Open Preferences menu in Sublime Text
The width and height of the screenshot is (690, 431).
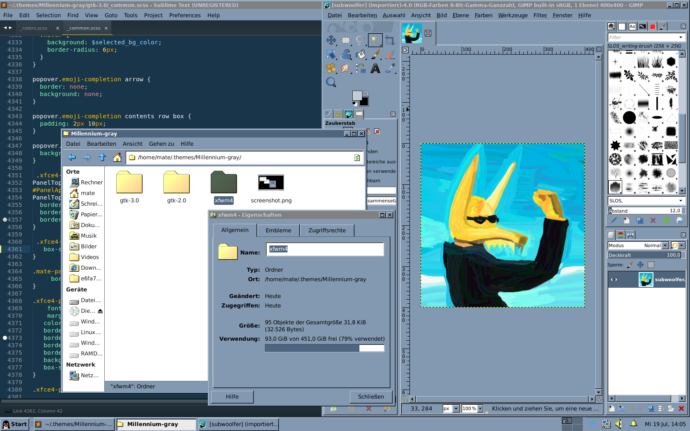185,15
